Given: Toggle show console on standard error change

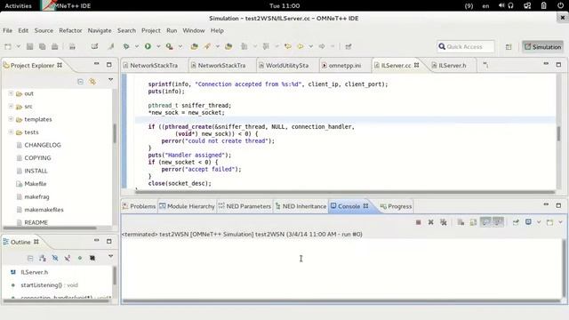Looking at the screenshot, I should [x=498, y=221].
